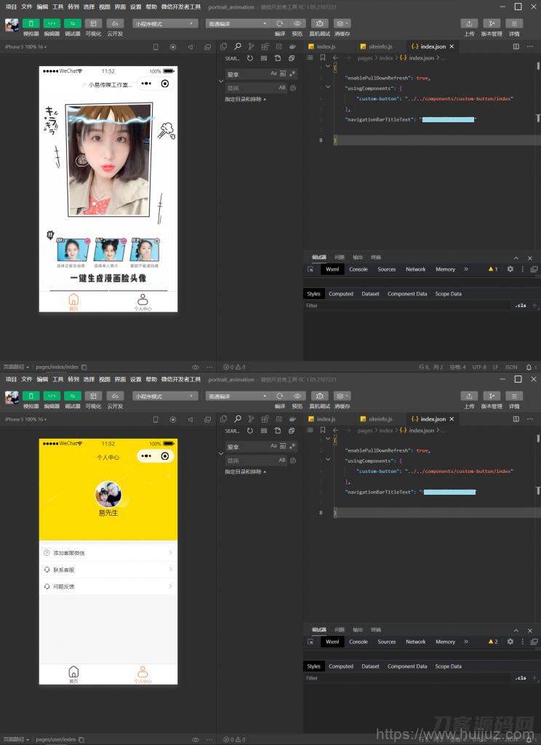Open 项目 menu in upper window

coord(11,7)
